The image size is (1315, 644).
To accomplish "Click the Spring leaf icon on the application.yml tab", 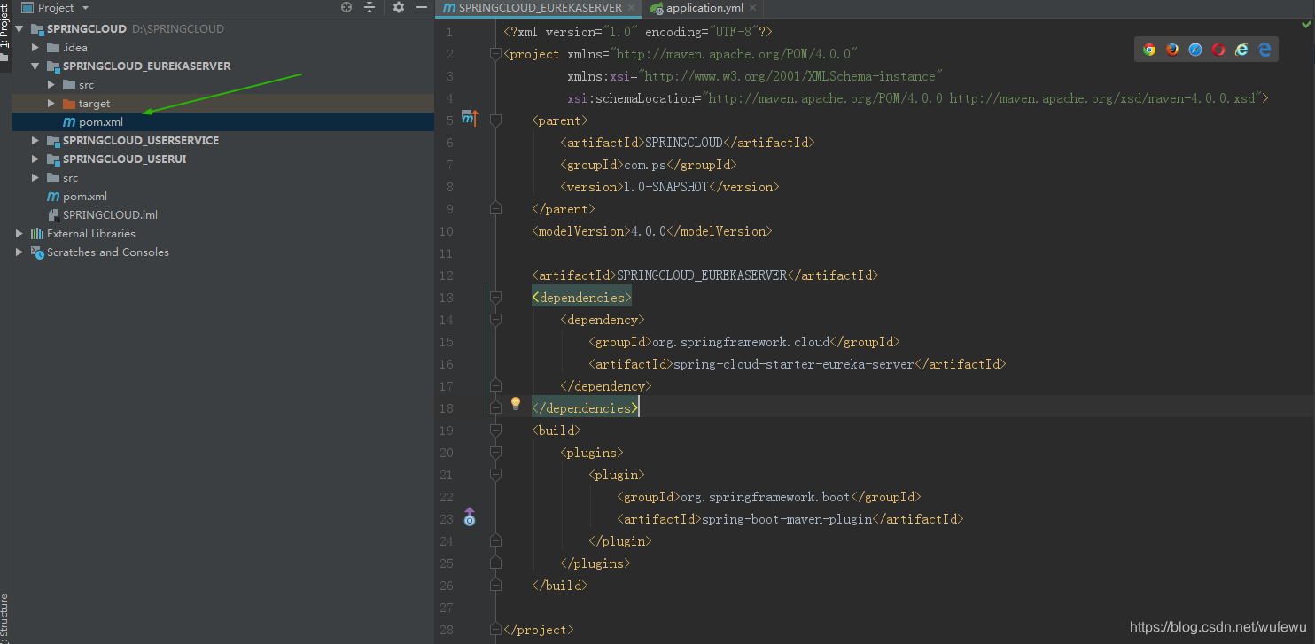I will point(657,8).
